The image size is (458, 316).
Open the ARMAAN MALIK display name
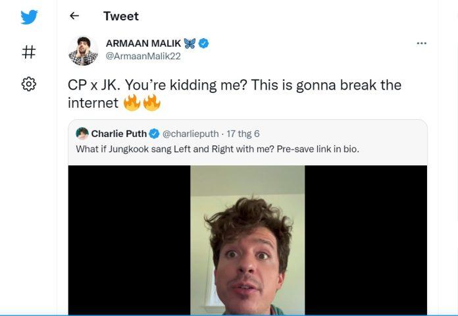pos(143,43)
